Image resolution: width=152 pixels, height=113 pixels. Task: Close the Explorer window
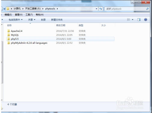click(146, 2)
